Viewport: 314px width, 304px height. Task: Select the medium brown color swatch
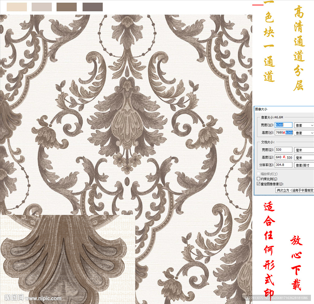click(x=67, y=7)
